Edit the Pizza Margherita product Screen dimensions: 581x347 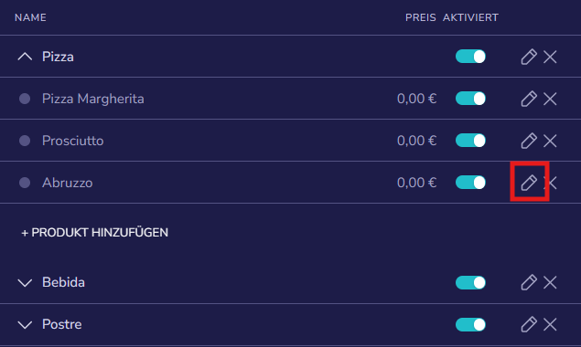(x=529, y=99)
